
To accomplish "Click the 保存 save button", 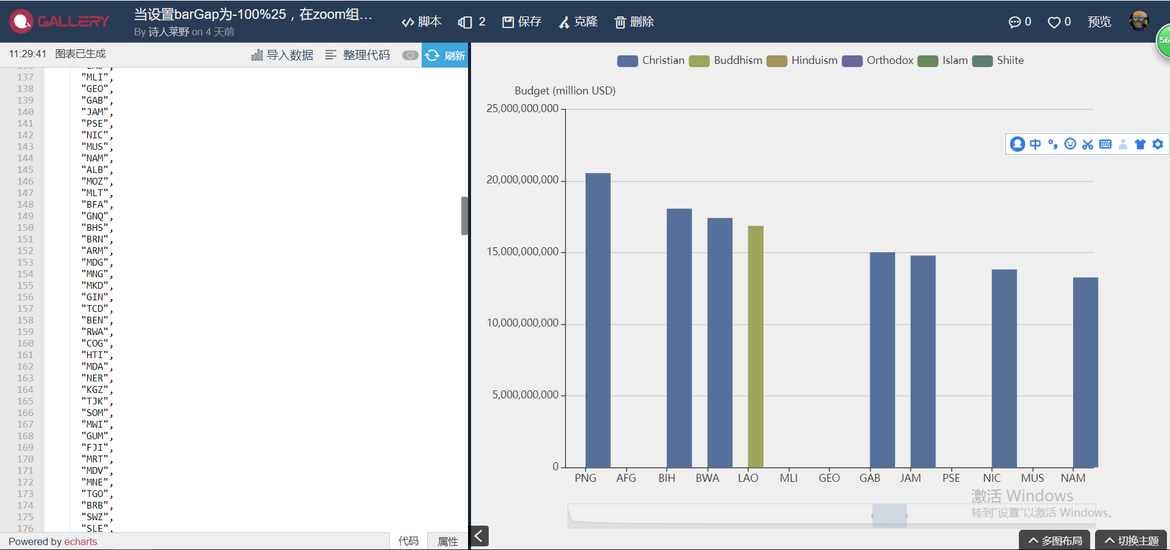I will click(522, 21).
